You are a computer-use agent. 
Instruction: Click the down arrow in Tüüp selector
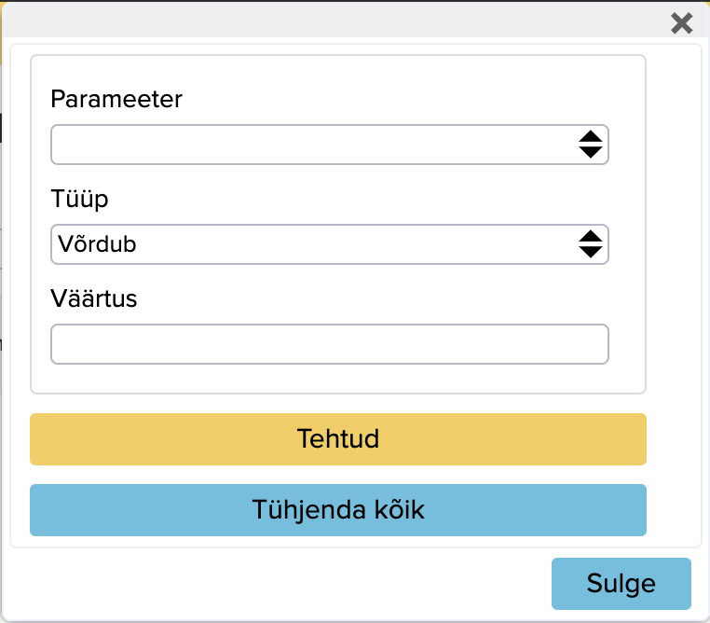click(590, 252)
